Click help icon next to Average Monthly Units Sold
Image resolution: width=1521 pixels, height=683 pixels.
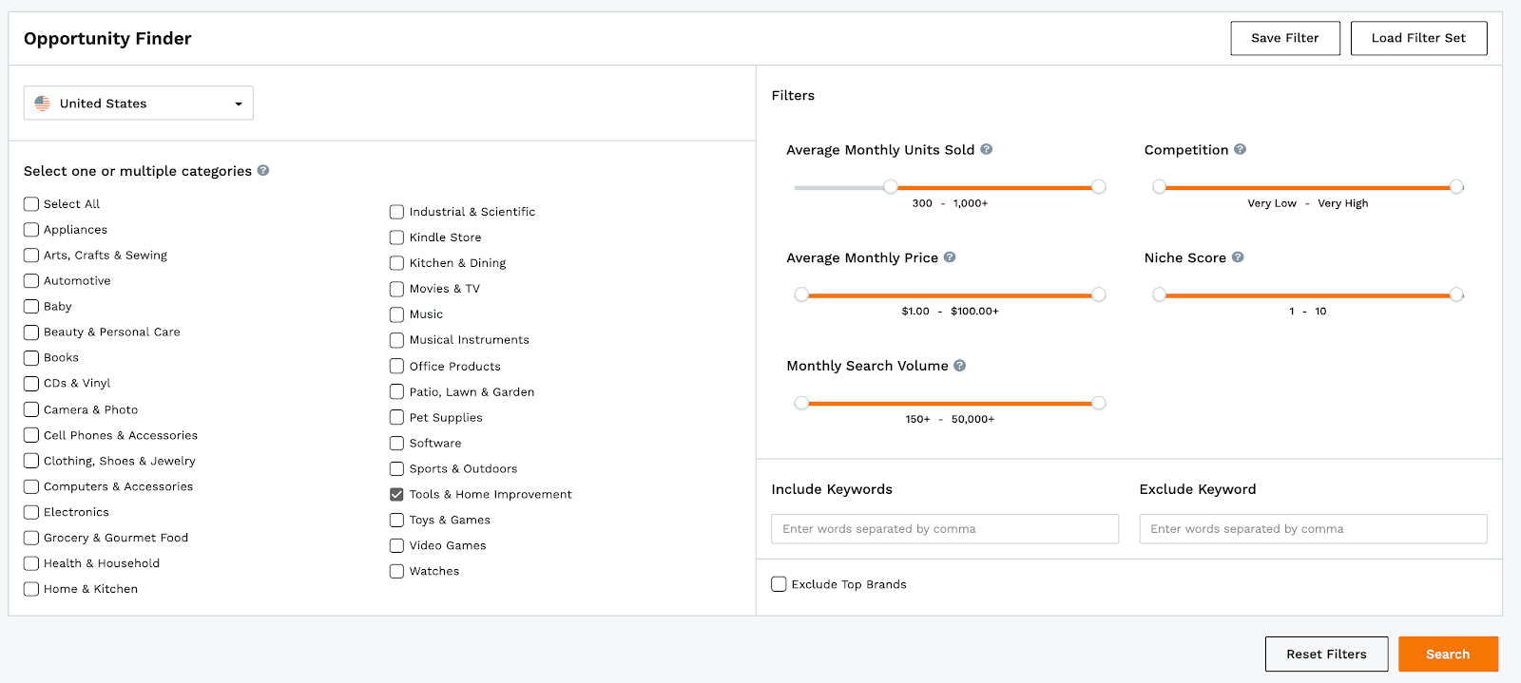pyautogui.click(x=986, y=149)
